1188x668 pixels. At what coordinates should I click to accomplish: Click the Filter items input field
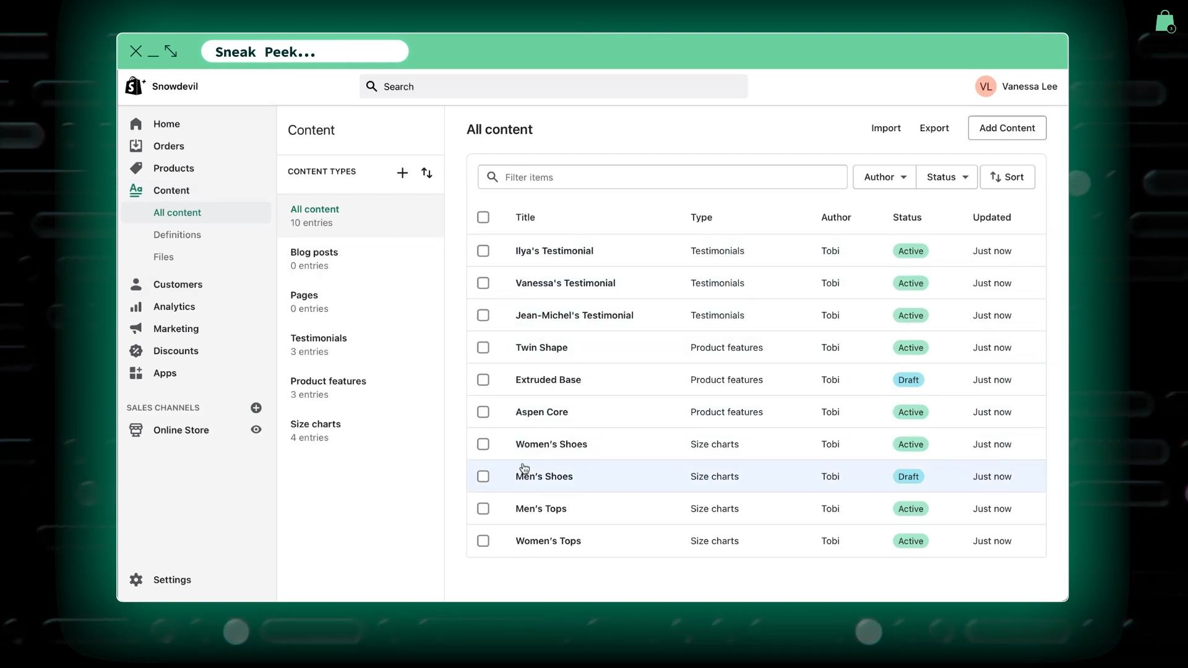pyautogui.click(x=663, y=177)
